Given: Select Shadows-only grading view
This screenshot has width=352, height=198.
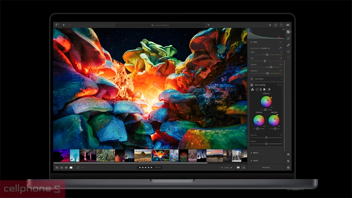Looking at the screenshot, I should [x=257, y=89].
